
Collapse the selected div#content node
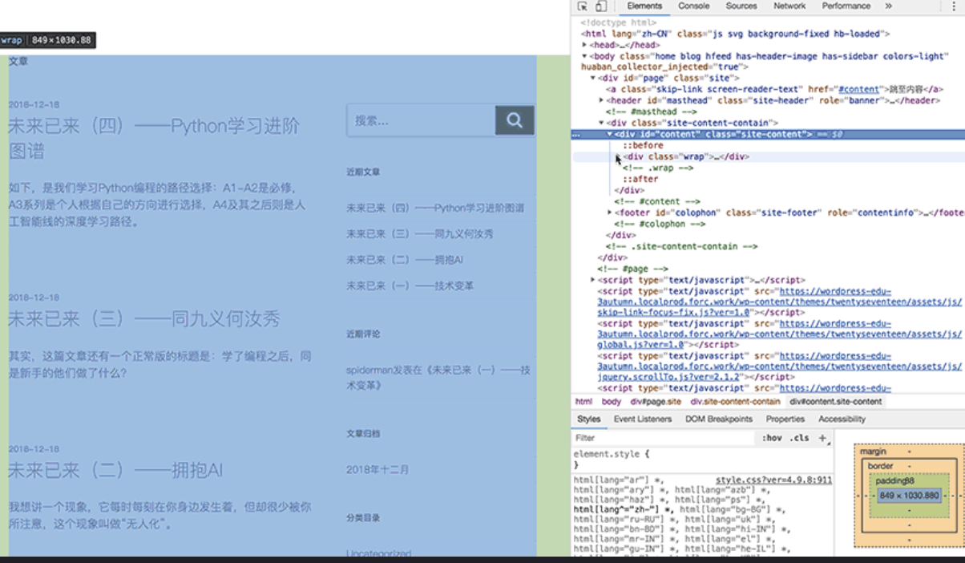coord(610,134)
